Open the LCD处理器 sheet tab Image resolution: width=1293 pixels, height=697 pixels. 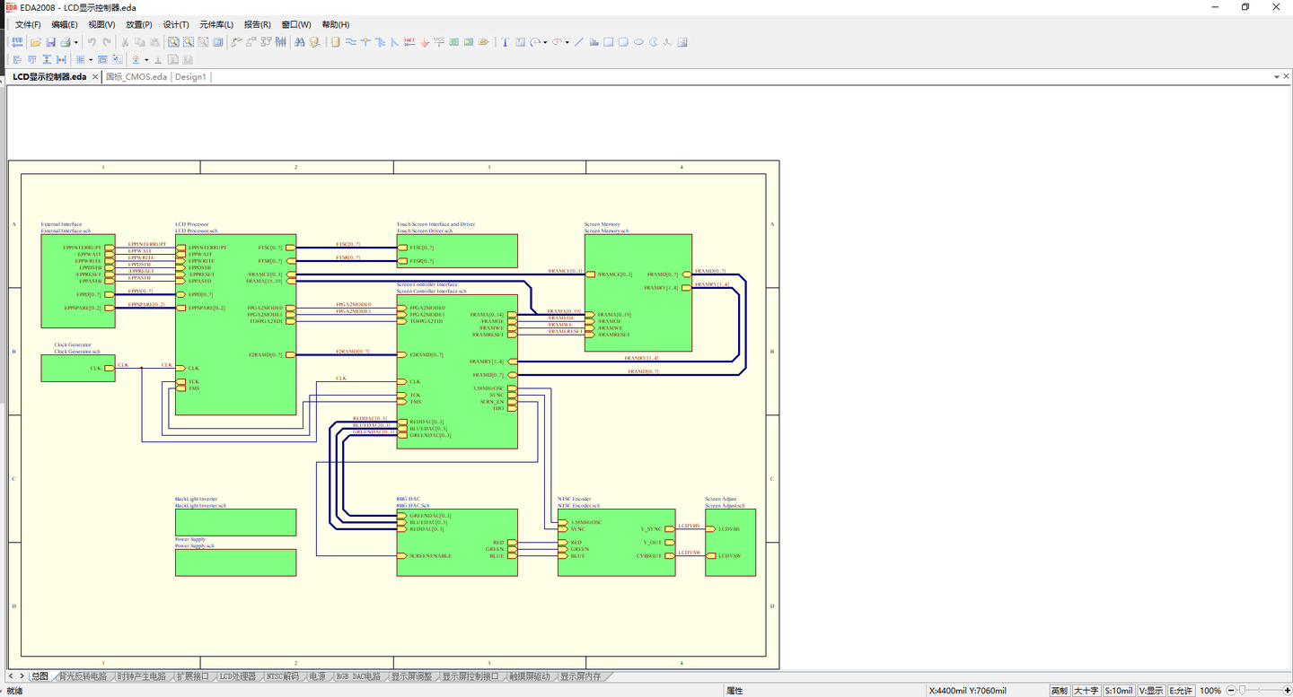pyautogui.click(x=238, y=676)
